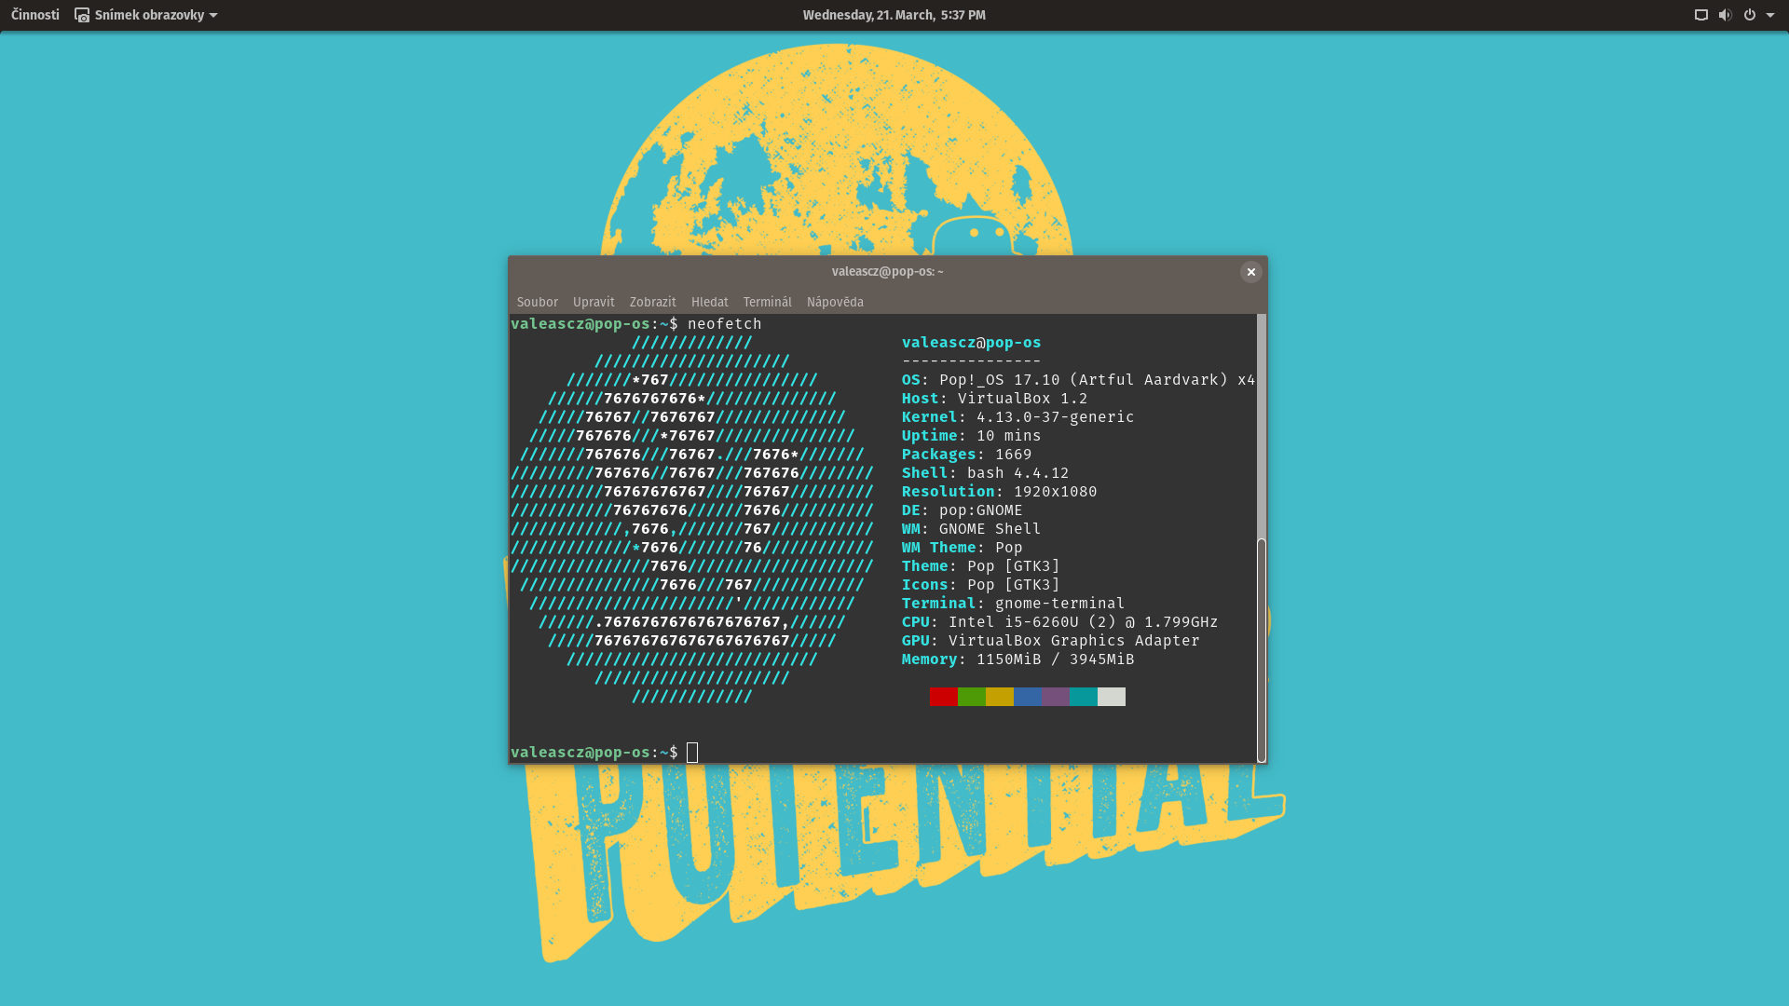The width and height of the screenshot is (1789, 1006).
Task: Expand the system menu arrow
Action: pyautogui.click(x=1769, y=15)
